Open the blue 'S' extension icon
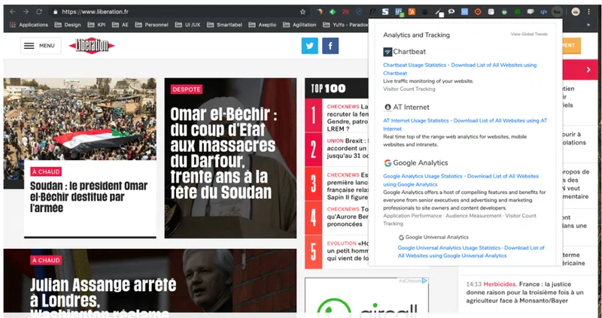The image size is (602, 318). point(385,12)
